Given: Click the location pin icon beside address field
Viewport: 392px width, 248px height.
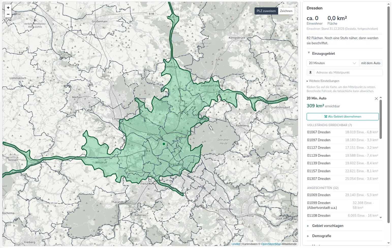Looking at the screenshot, I should [310, 72].
